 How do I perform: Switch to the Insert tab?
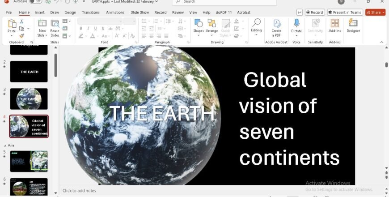click(40, 13)
